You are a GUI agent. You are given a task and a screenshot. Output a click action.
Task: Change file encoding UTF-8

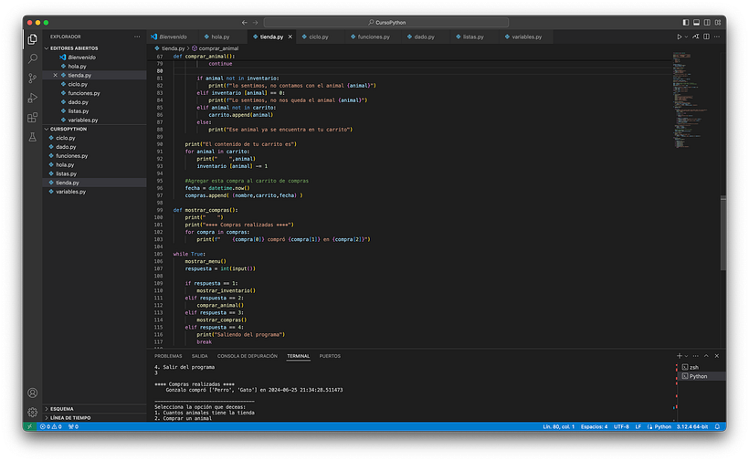tap(621, 426)
